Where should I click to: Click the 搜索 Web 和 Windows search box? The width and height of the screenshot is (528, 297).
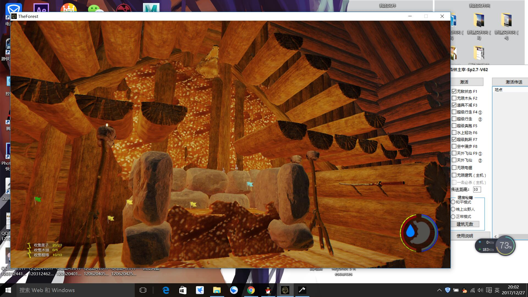(x=75, y=290)
